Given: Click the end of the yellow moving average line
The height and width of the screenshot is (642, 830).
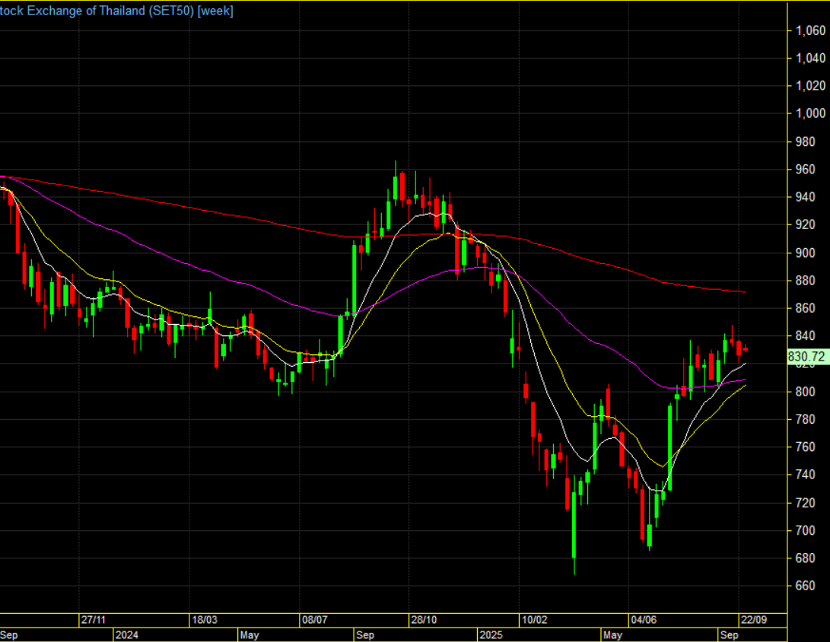Looking at the screenshot, I should pos(746,386).
